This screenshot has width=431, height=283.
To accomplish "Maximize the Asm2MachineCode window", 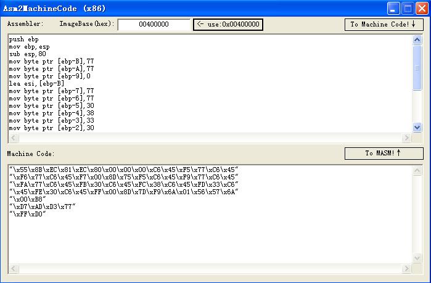I will click(408, 9).
